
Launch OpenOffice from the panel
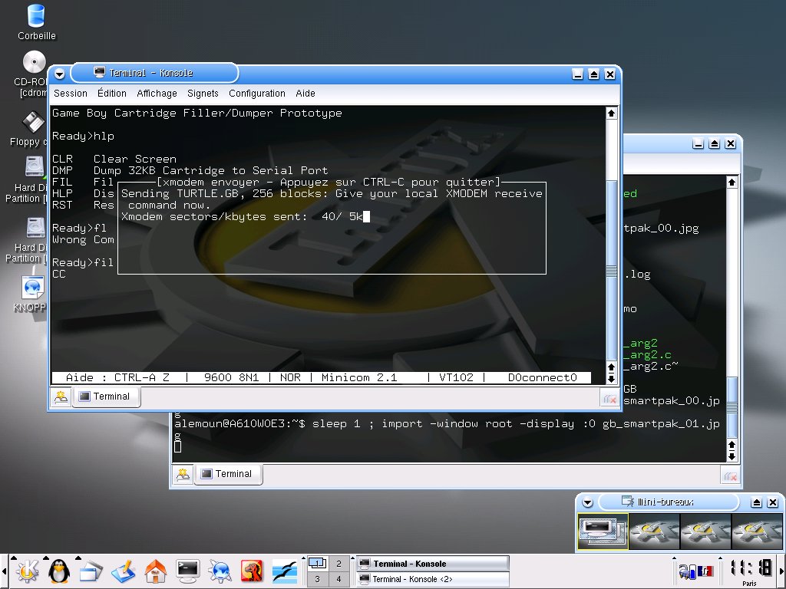(285, 570)
